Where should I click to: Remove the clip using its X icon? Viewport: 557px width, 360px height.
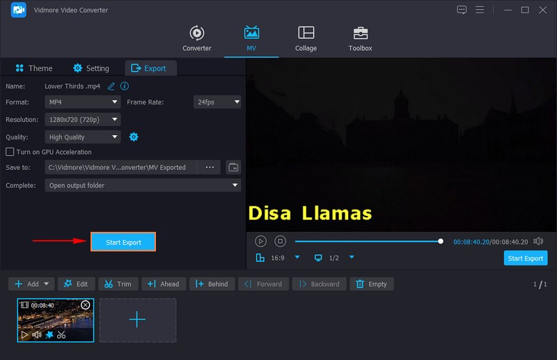point(86,305)
